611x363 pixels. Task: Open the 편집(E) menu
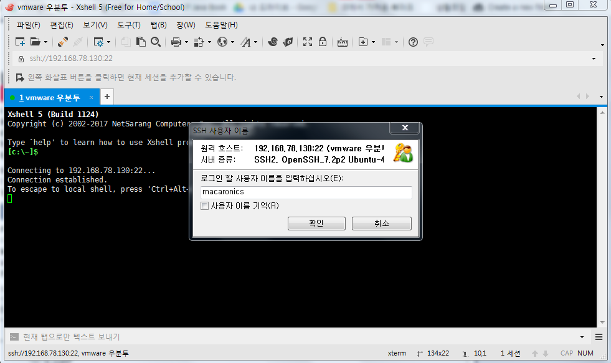tap(62, 25)
